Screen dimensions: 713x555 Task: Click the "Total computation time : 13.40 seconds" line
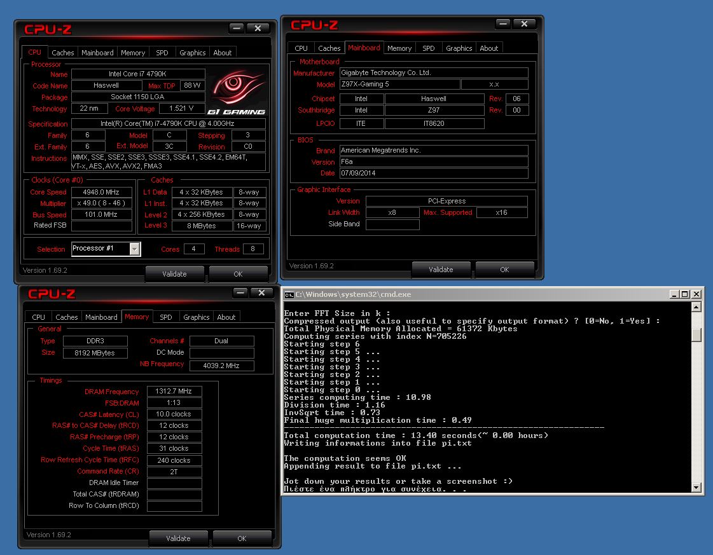click(x=416, y=435)
